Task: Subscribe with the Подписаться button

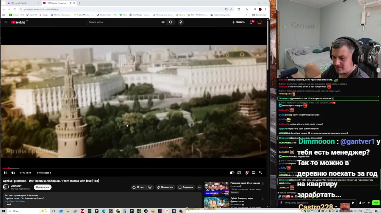Action: coord(43,187)
